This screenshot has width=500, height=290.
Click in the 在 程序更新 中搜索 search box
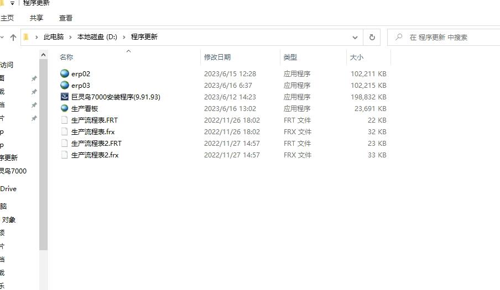click(x=448, y=37)
